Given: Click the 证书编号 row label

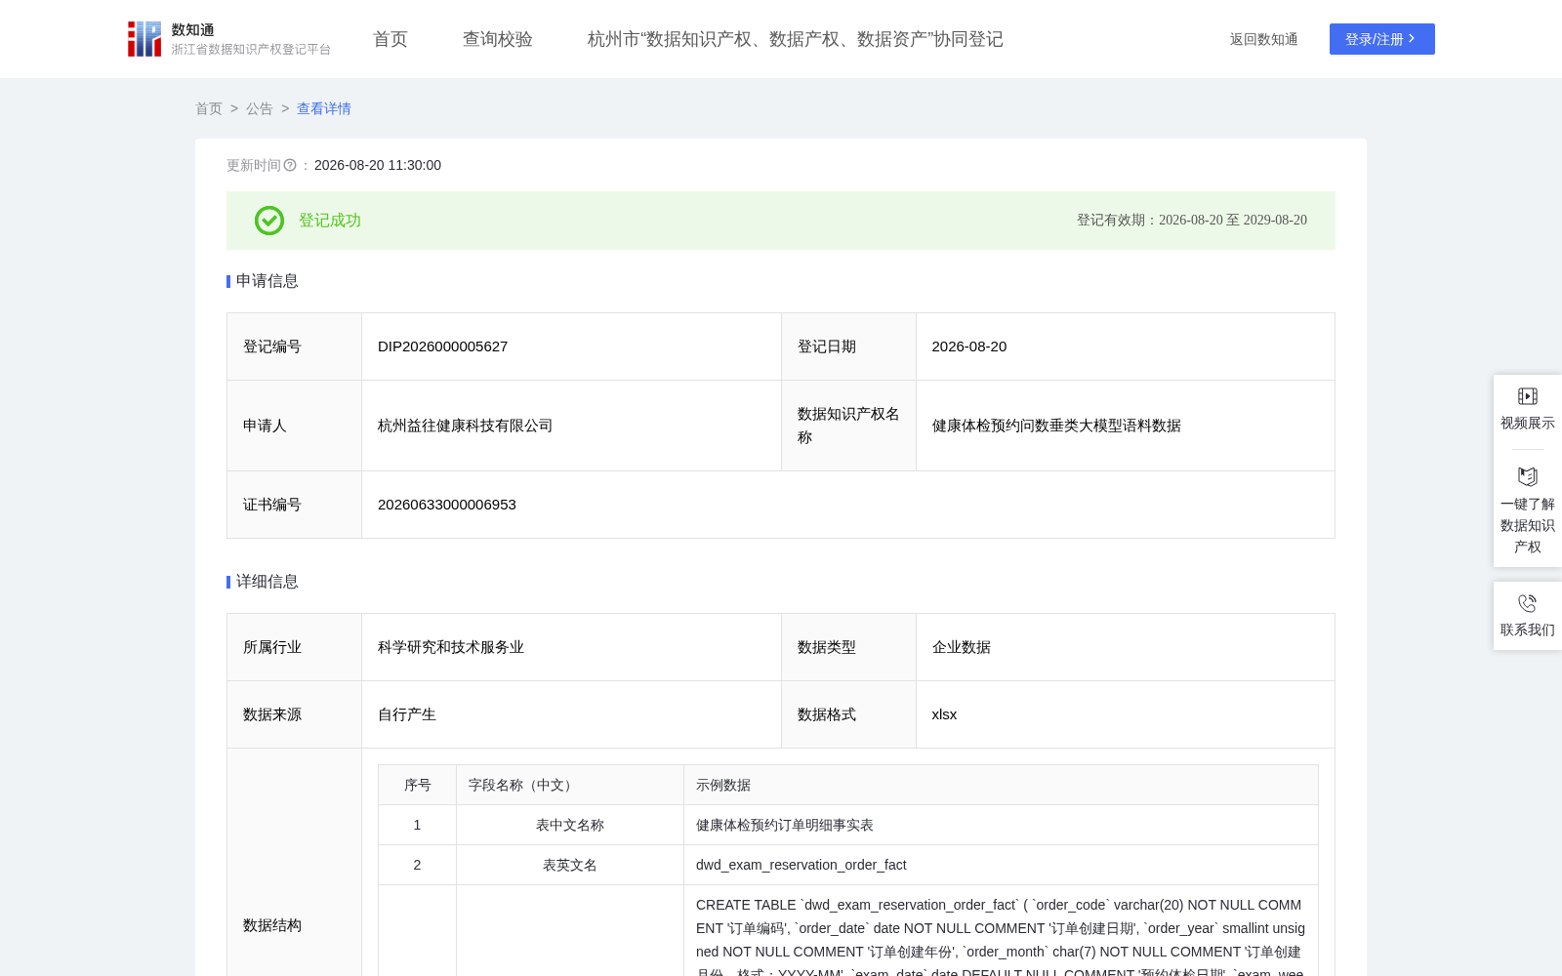Looking at the screenshot, I should 272,505.
